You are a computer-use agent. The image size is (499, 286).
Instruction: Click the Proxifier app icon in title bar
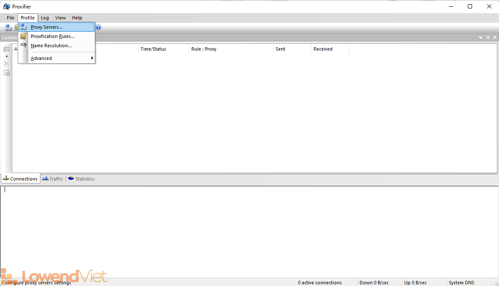click(6, 6)
